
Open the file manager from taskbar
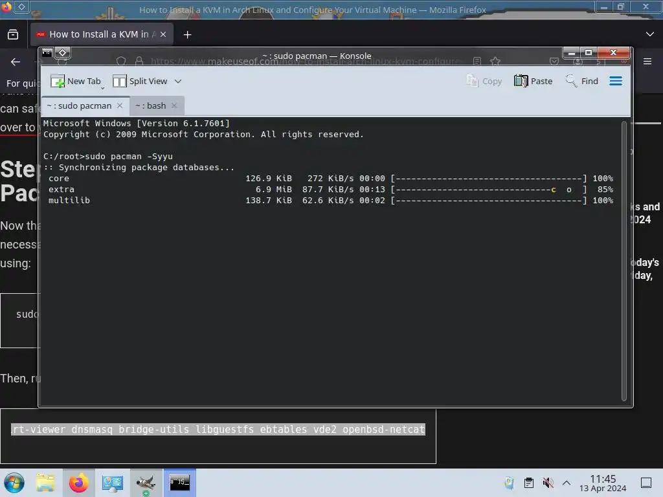point(46,483)
